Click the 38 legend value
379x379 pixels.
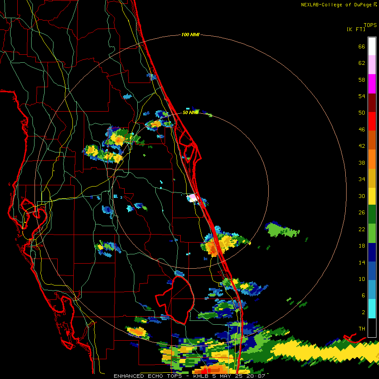click(x=362, y=163)
